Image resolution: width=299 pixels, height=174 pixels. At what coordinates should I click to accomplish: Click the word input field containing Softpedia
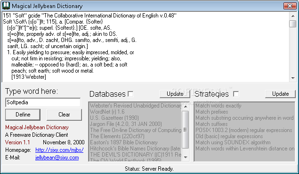click(x=43, y=103)
